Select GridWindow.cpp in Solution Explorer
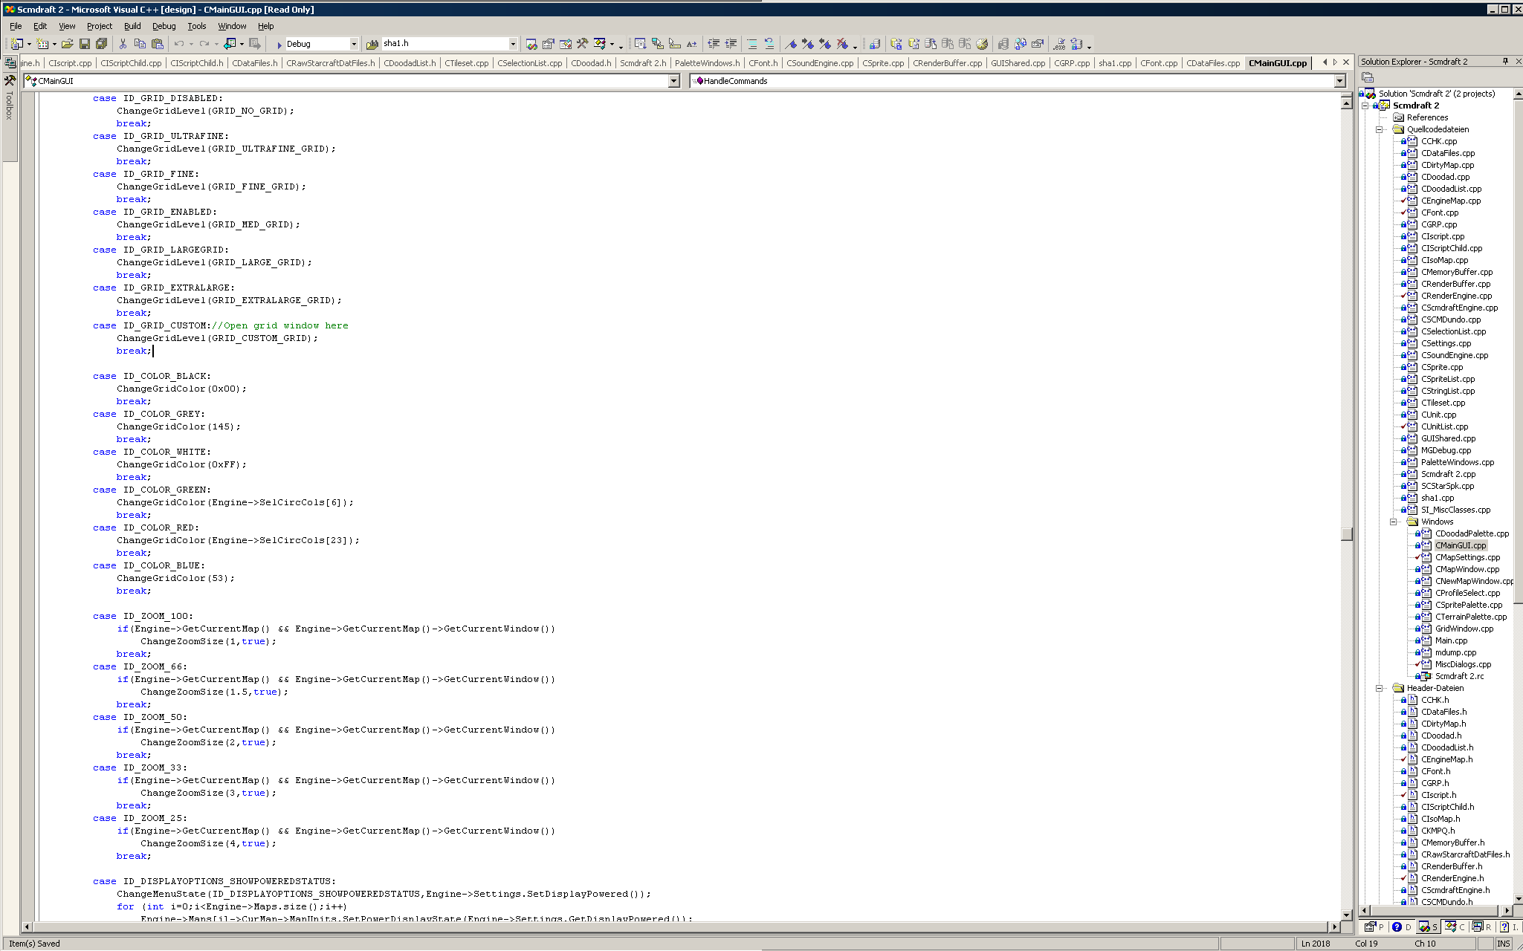The image size is (1523, 951). click(1464, 629)
